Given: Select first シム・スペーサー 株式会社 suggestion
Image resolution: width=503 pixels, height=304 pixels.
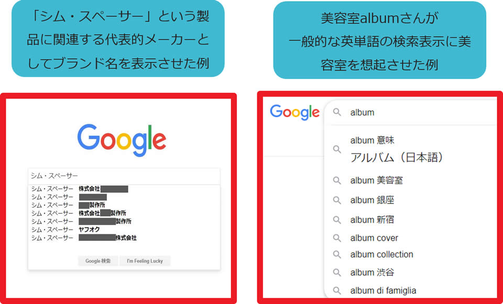Looking at the screenshot, I should click(x=80, y=189).
